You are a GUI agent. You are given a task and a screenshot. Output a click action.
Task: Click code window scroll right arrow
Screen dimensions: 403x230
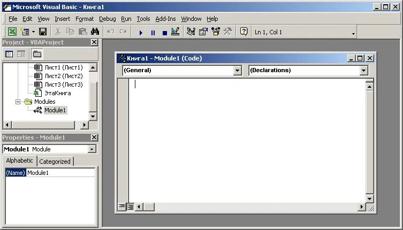tap(362, 206)
